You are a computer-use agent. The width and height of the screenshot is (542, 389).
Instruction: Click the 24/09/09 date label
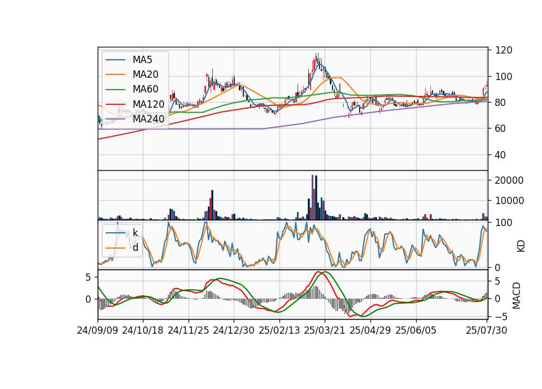(x=98, y=330)
